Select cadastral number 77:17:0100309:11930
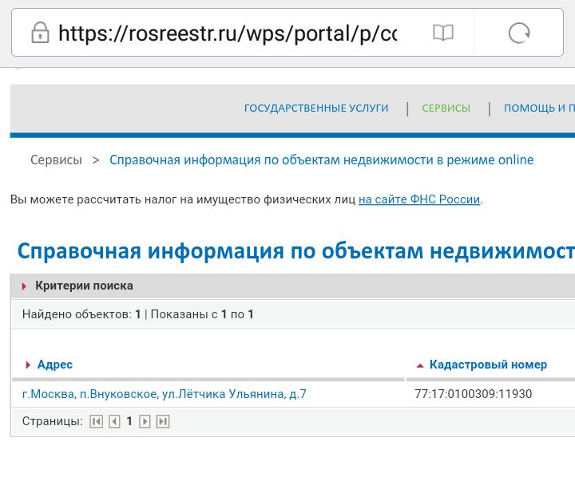 [x=473, y=394]
